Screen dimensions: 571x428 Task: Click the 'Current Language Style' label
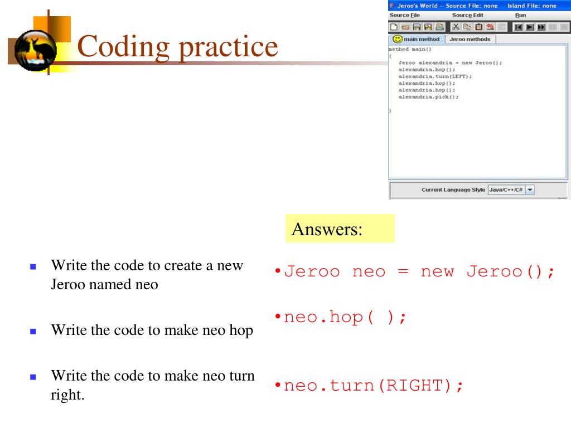point(453,189)
